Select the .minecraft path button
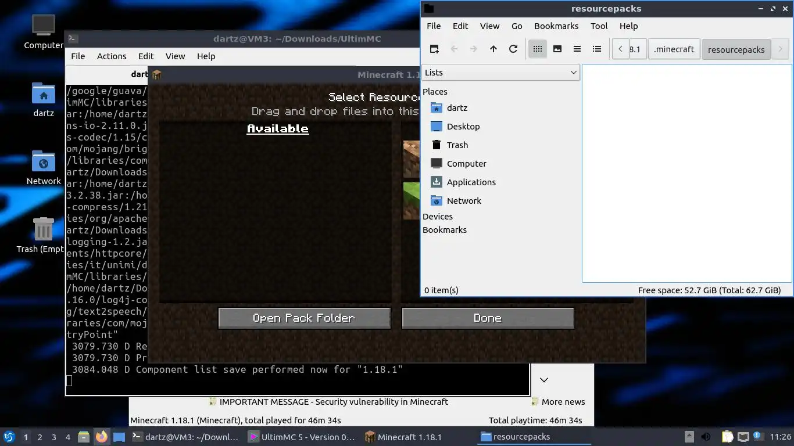The image size is (794, 446). coord(674,49)
